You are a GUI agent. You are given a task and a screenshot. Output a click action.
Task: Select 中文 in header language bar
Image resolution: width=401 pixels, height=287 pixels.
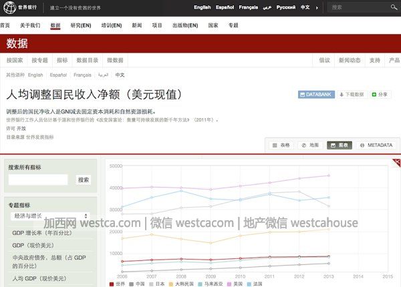pyautogui.click(x=305, y=7)
